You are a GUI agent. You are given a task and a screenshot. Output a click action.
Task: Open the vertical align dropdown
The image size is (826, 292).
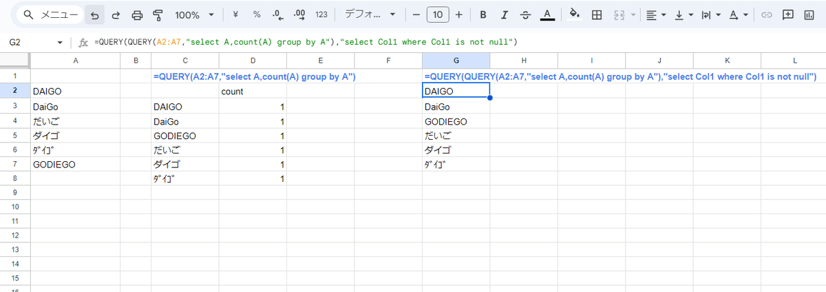coord(684,14)
